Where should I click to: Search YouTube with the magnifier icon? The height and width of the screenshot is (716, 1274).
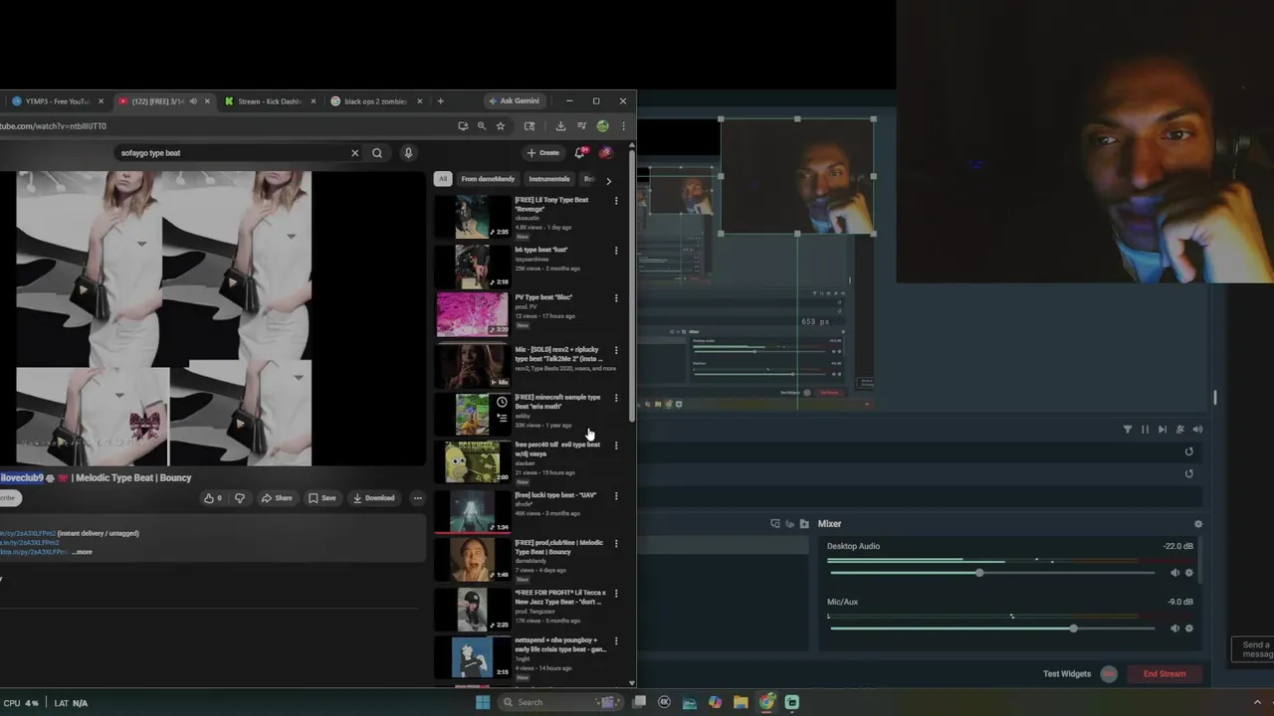click(377, 153)
